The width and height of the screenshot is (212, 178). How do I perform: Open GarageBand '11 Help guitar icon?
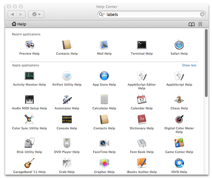point(29,163)
